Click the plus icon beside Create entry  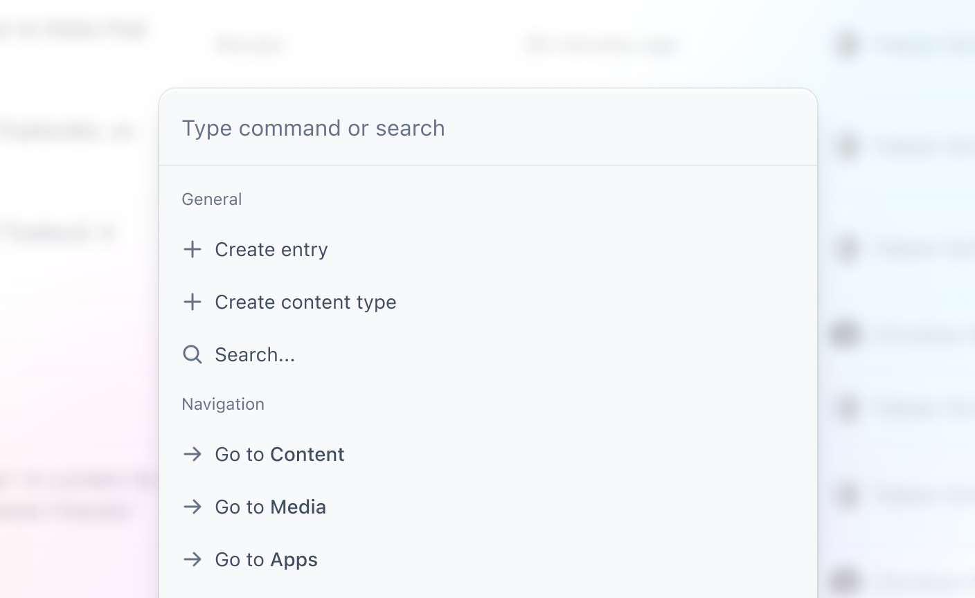[193, 249]
